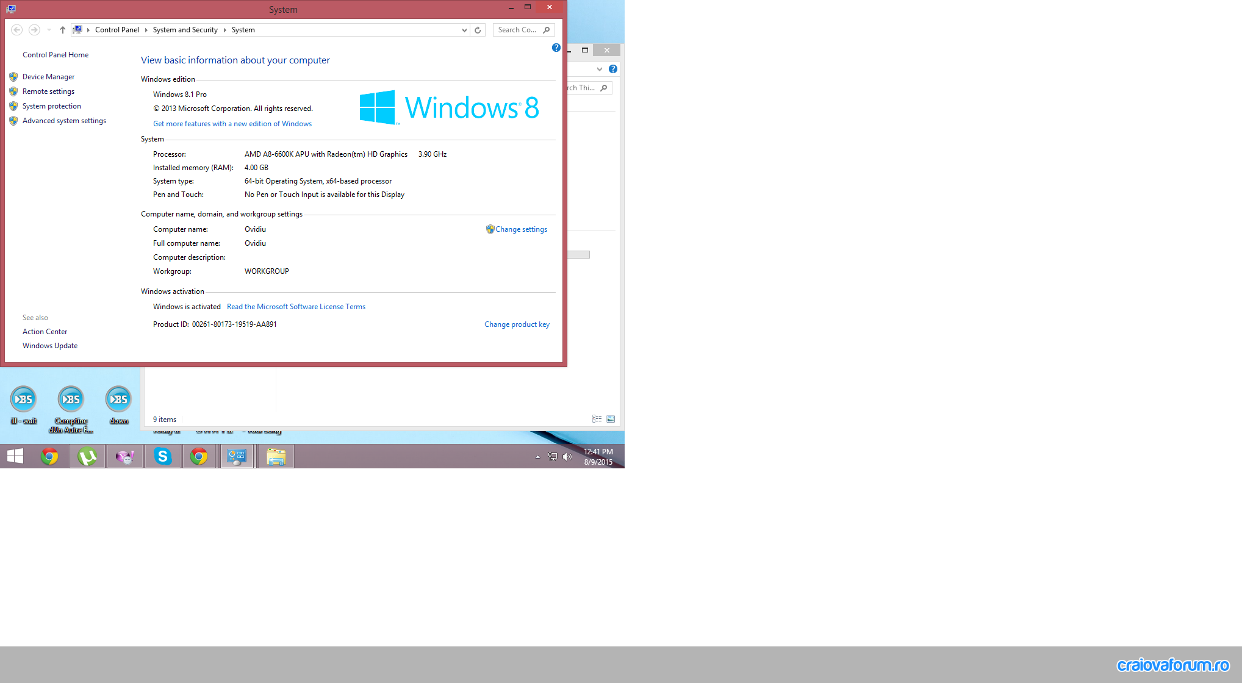Expand arrow before Control Panel breadcrumb
1242x683 pixels.
tap(88, 30)
